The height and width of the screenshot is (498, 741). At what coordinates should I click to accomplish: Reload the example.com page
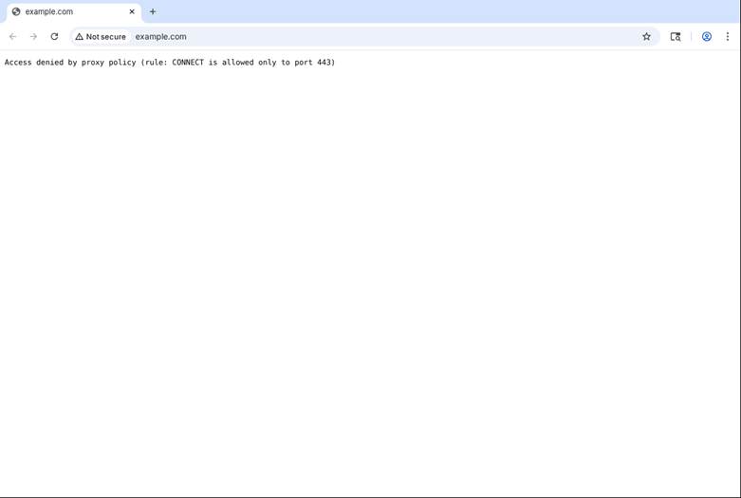54,36
